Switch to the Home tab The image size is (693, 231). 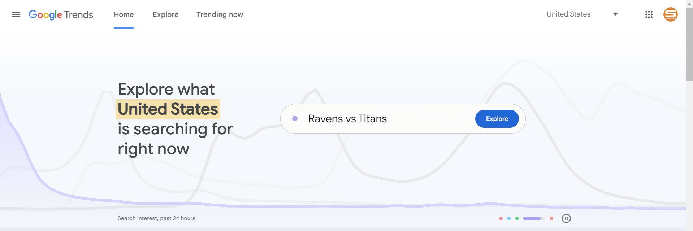click(x=124, y=14)
